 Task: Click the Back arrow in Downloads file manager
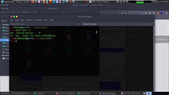(3, 16)
